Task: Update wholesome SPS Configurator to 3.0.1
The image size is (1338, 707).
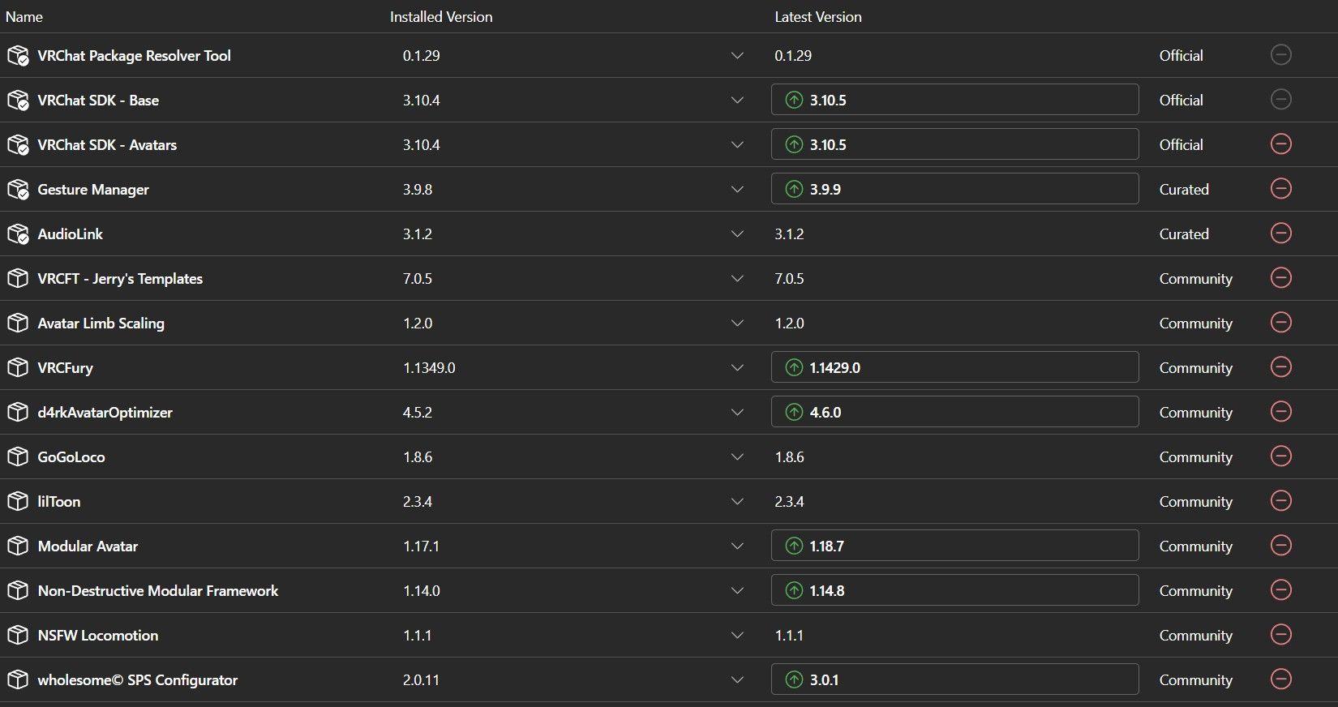Action: tap(954, 679)
